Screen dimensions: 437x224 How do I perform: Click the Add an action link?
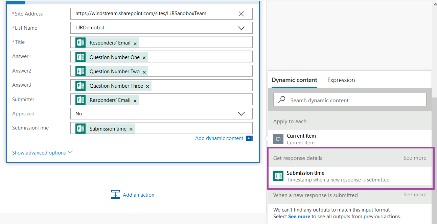point(138,195)
